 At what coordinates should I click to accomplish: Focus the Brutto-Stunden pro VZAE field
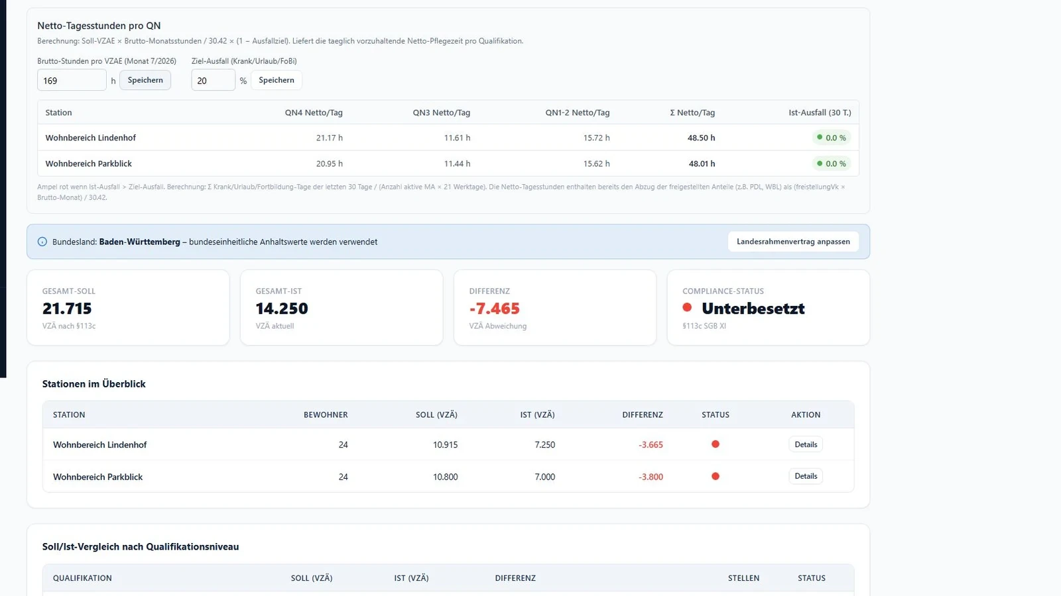coord(72,80)
